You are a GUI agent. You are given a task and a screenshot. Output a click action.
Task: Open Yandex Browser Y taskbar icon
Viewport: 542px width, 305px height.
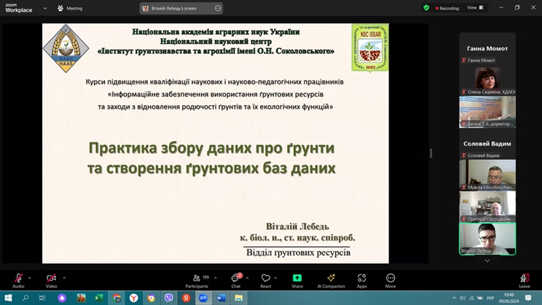[134, 298]
